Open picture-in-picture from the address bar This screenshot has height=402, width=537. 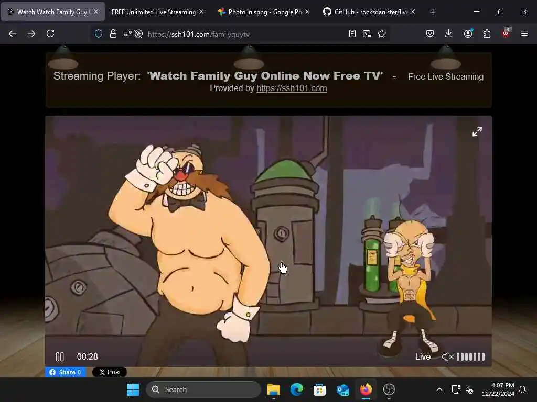tap(367, 33)
